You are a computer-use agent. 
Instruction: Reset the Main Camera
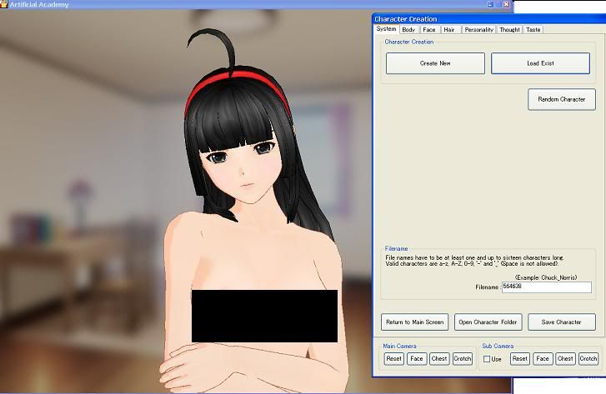tap(393, 359)
